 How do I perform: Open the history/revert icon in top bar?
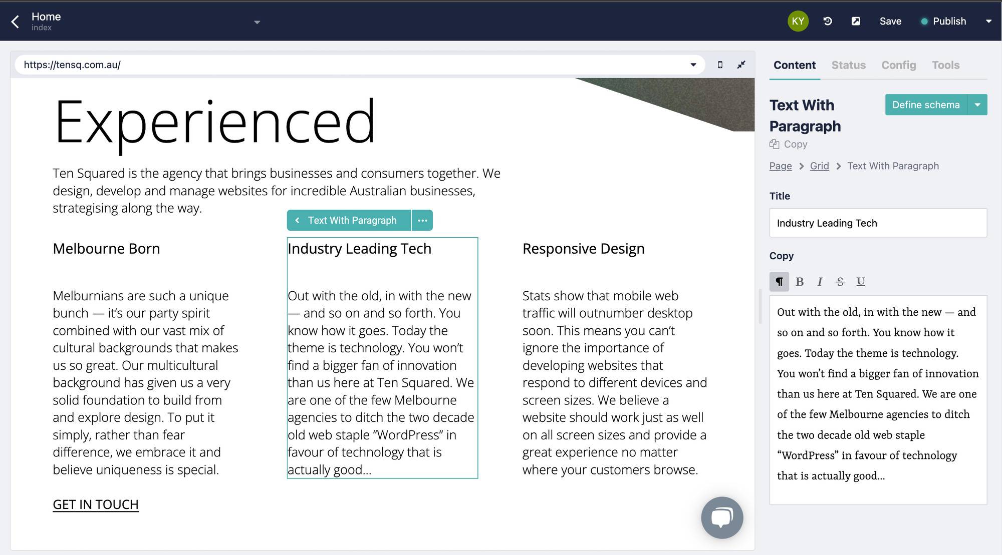(x=828, y=21)
